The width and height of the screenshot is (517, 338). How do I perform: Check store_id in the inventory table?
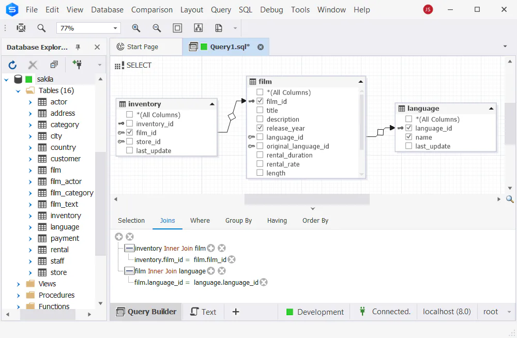click(x=130, y=141)
